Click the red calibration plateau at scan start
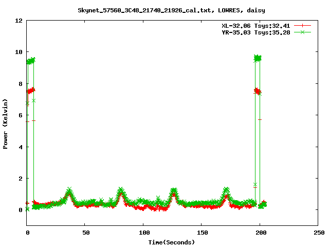Screen dimensions: 329x247 (31, 91)
